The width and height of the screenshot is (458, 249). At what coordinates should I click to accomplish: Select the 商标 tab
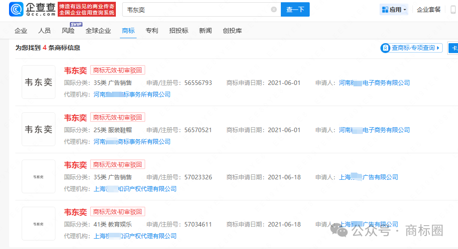[128, 31]
